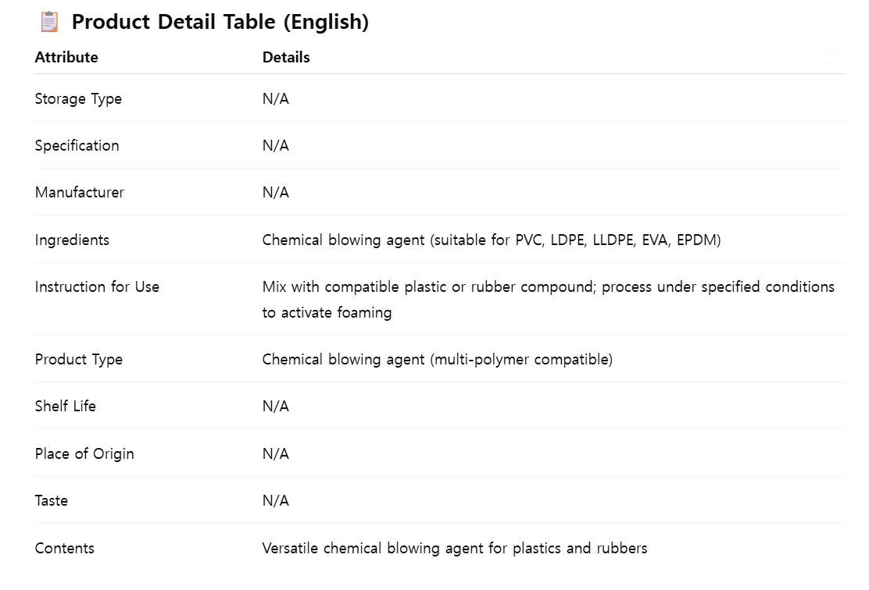Viewport: 869px width, 590px height.
Task: Click the Specification attribute cell
Action: pyautogui.click(x=77, y=146)
